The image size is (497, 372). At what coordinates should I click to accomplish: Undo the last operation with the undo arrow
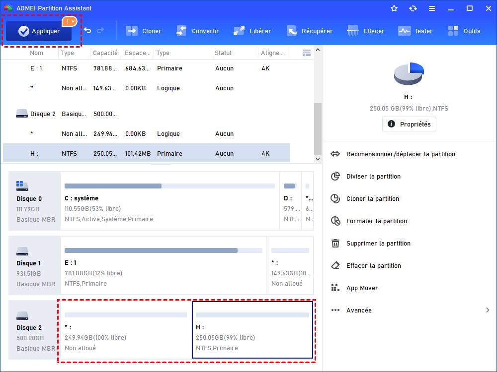tap(87, 31)
